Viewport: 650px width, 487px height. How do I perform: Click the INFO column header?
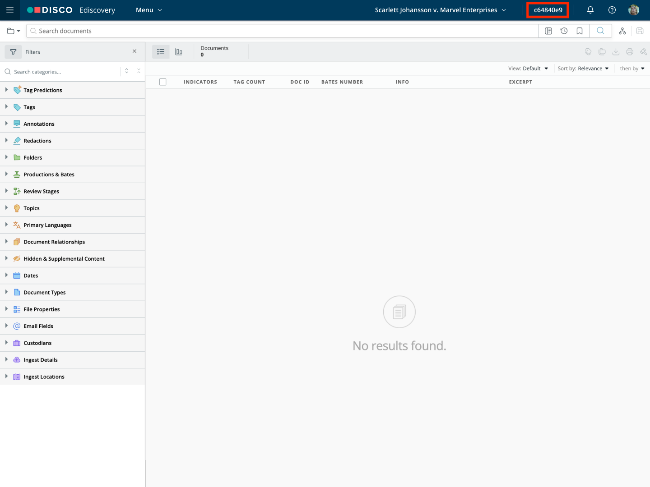(402, 82)
